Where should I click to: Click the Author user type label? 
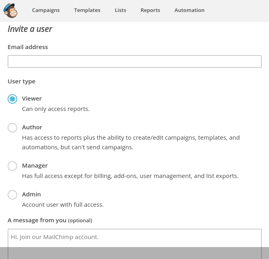32,127
